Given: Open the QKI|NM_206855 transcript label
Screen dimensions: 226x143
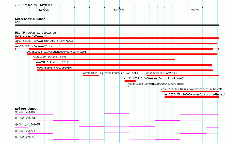Looking at the screenshot, I should pos(25,112).
